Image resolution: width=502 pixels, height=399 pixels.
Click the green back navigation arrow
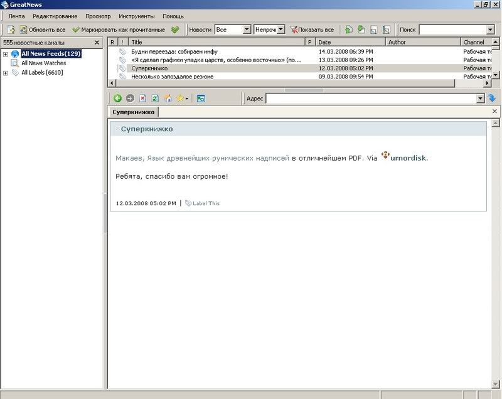(x=117, y=98)
